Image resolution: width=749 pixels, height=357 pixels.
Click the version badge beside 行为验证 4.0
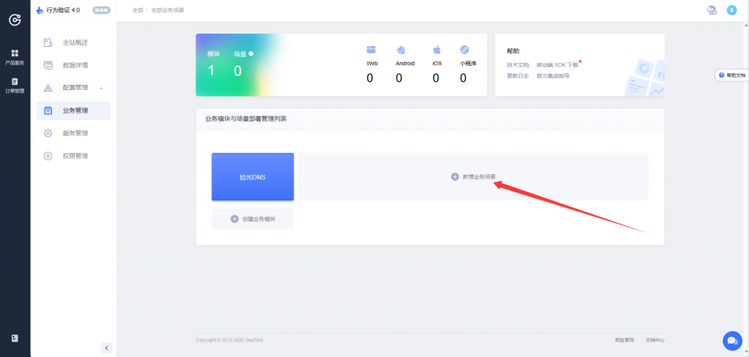(x=101, y=10)
